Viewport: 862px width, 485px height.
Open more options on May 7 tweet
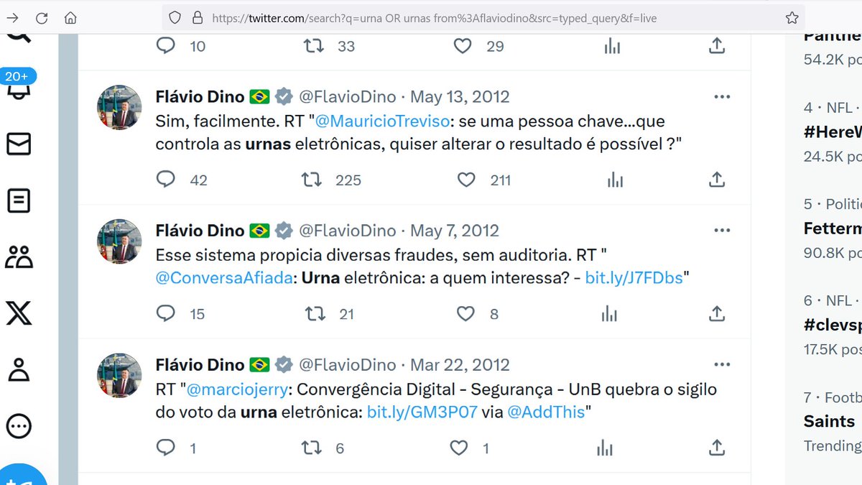[x=722, y=231]
